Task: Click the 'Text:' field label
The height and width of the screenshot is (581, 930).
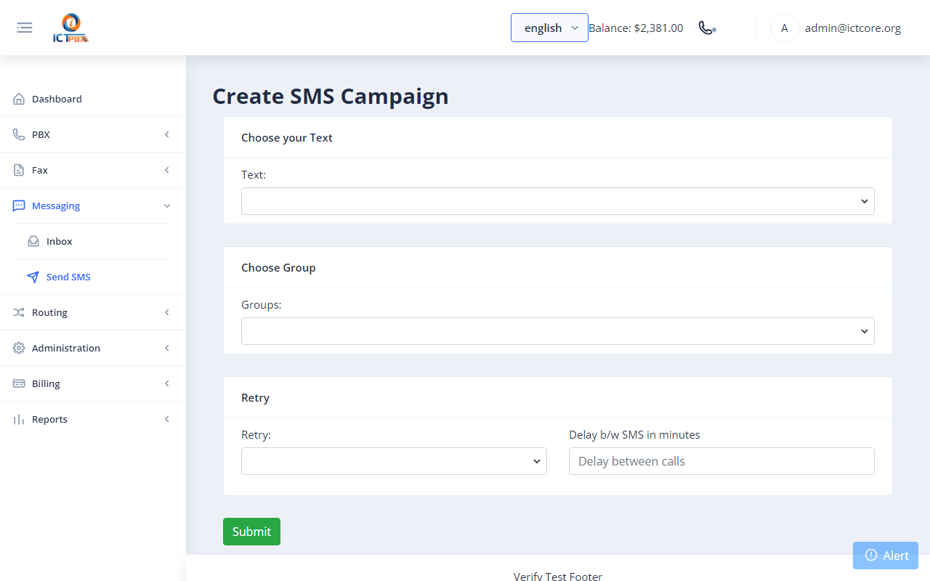Action: (254, 174)
